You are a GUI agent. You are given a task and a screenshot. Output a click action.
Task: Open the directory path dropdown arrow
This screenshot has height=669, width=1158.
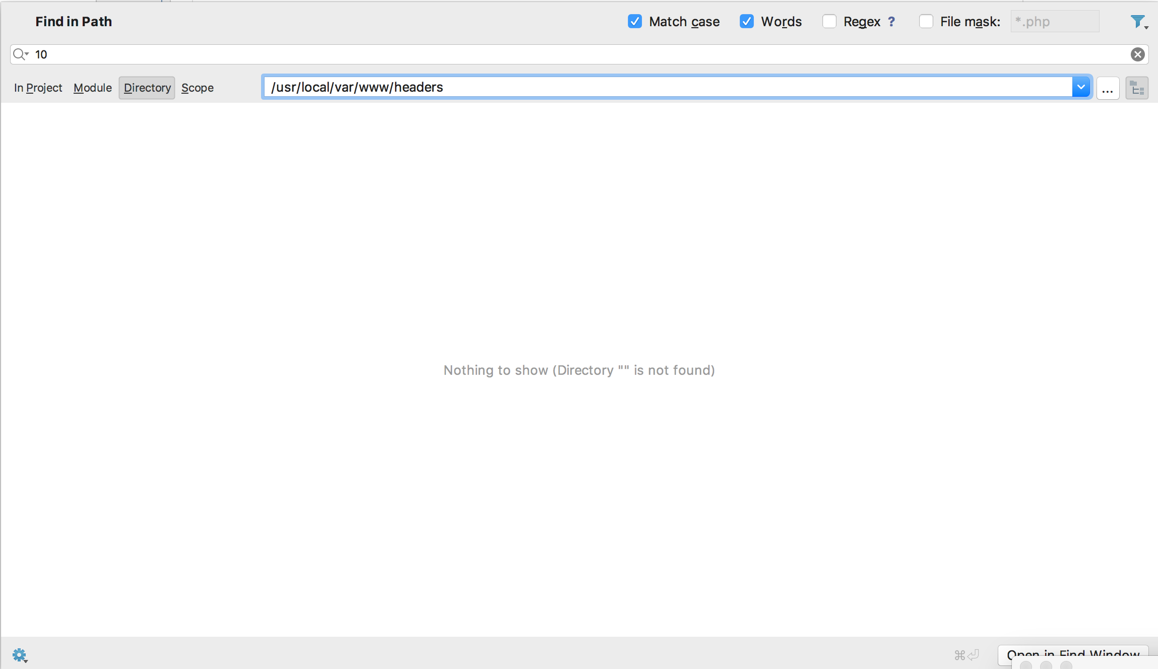click(1081, 87)
